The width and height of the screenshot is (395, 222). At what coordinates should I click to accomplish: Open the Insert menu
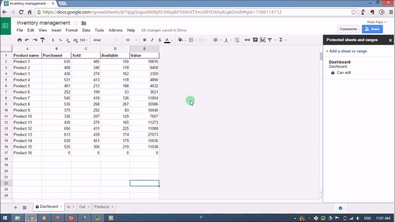[x=56, y=30]
